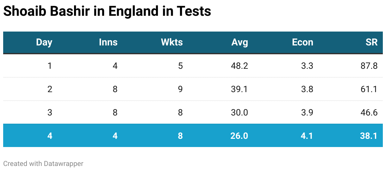This screenshot has width=386, height=171.
Task: Click the 61.1 strike rate cell
Action: (x=369, y=89)
